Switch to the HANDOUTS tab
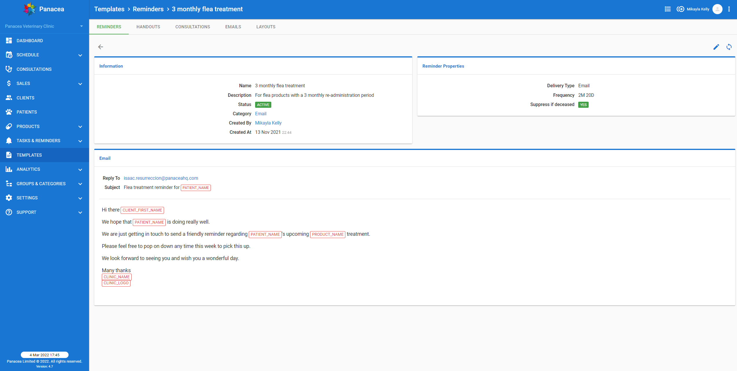Viewport: 737px width, 371px height. [148, 27]
